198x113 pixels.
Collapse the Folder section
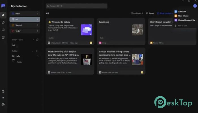(33, 51)
